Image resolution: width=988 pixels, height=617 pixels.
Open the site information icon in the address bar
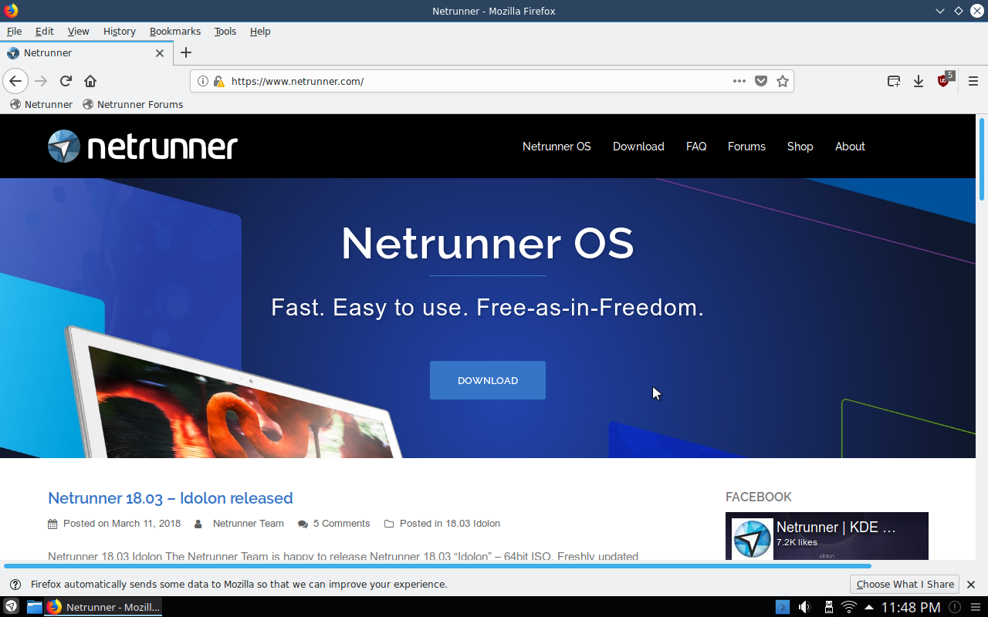coord(202,80)
